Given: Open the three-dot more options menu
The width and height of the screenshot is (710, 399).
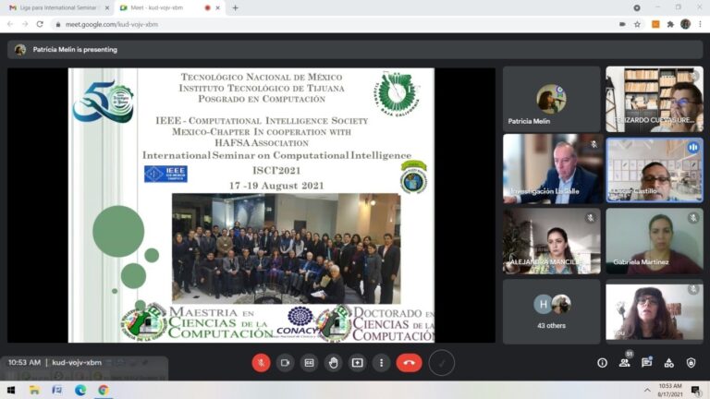Looking at the screenshot, I should pyautogui.click(x=381, y=363).
